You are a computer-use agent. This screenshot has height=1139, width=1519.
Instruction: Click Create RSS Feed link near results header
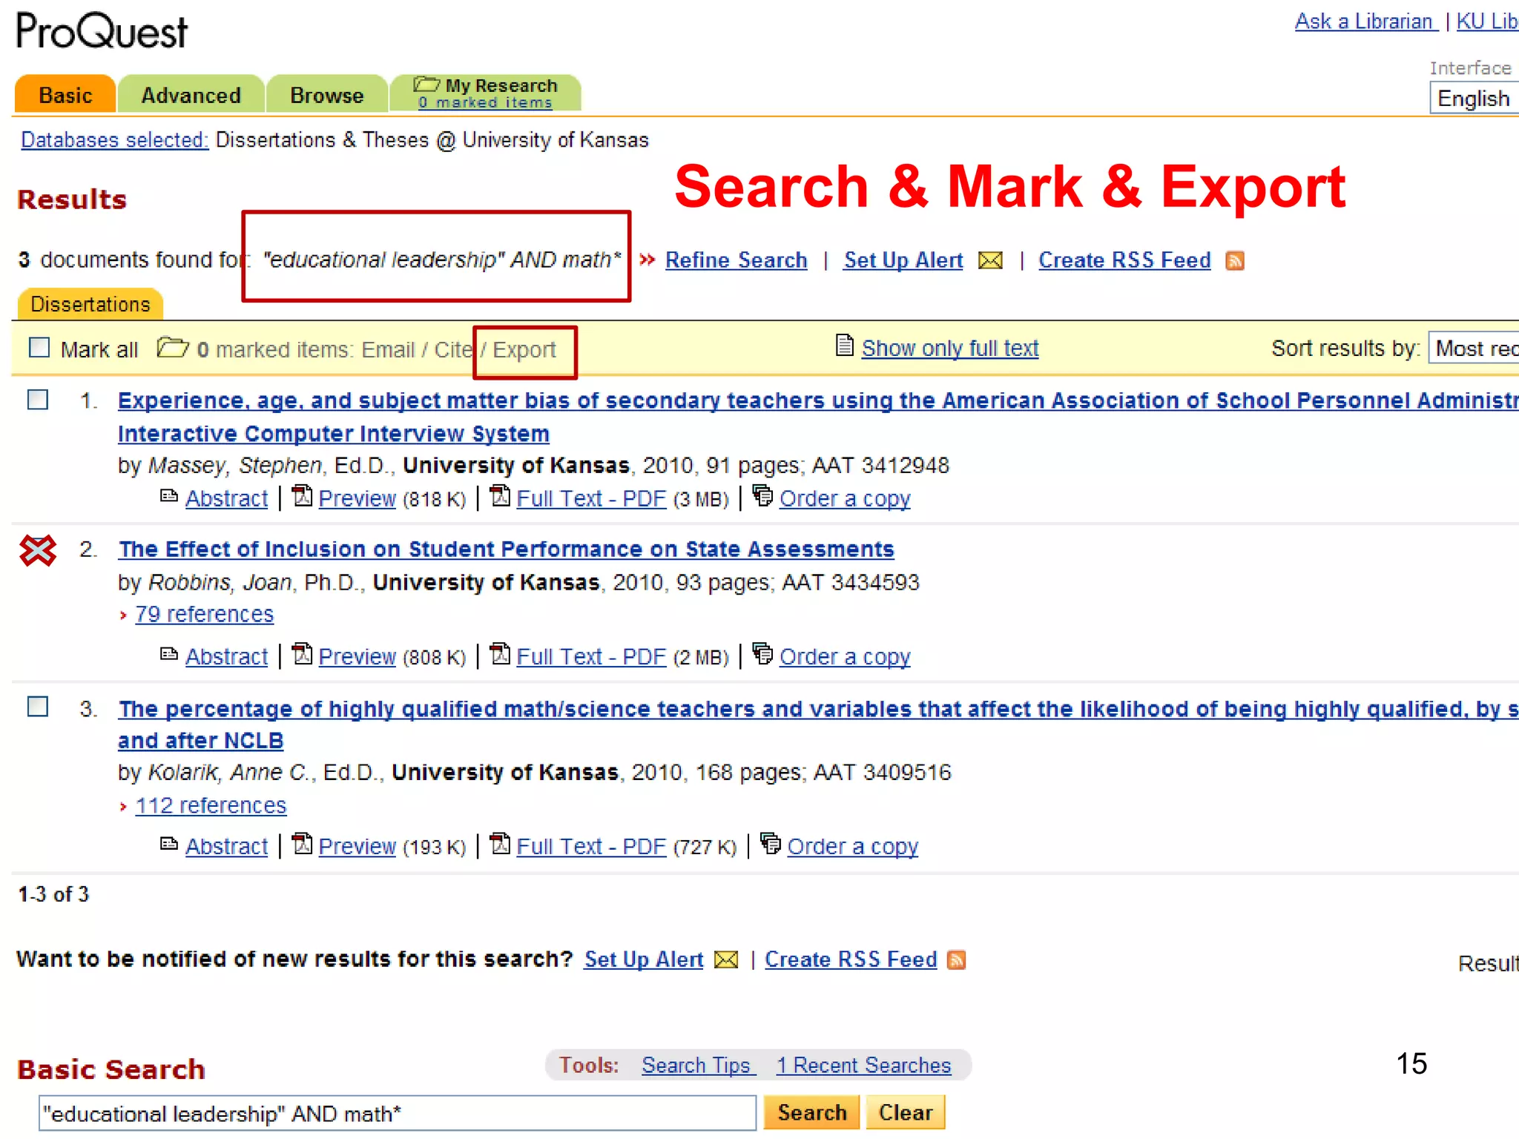click(x=1124, y=260)
